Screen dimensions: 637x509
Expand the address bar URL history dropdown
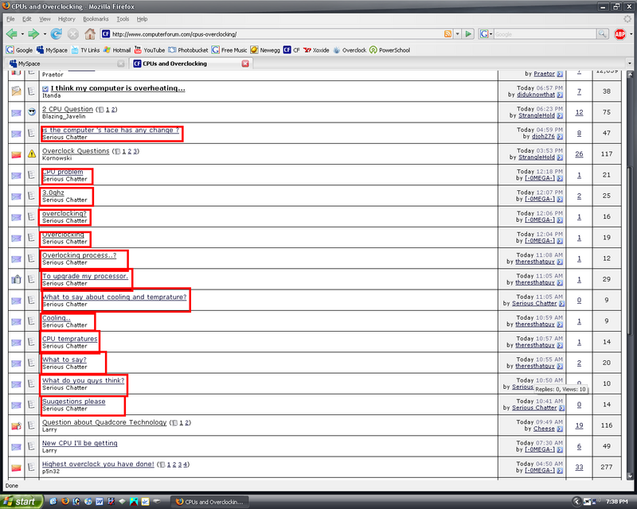coord(458,34)
